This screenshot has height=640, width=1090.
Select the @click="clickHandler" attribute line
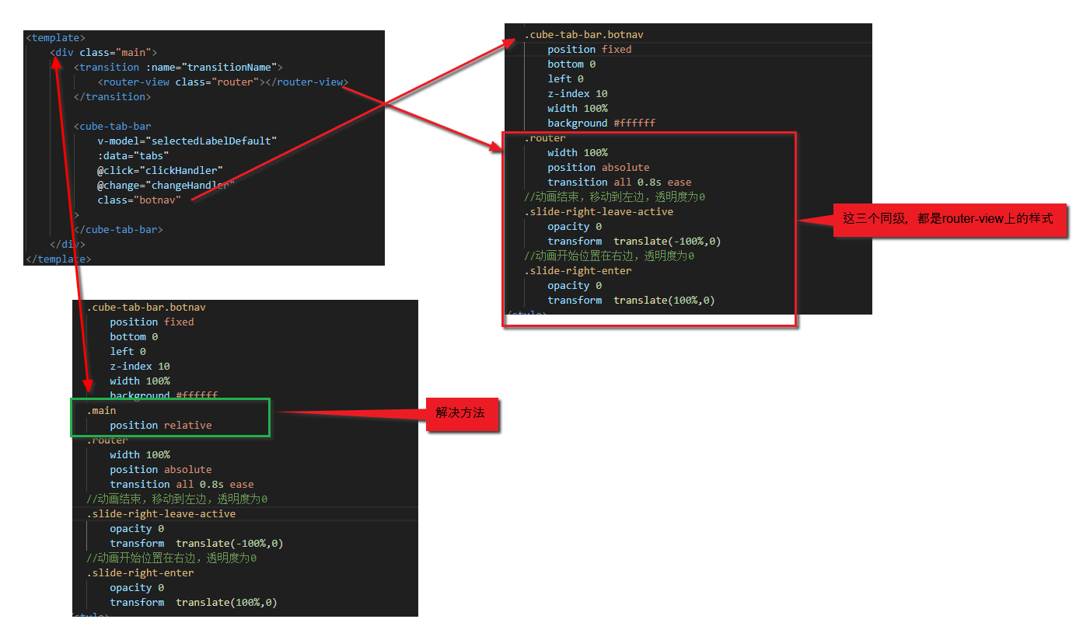click(160, 170)
